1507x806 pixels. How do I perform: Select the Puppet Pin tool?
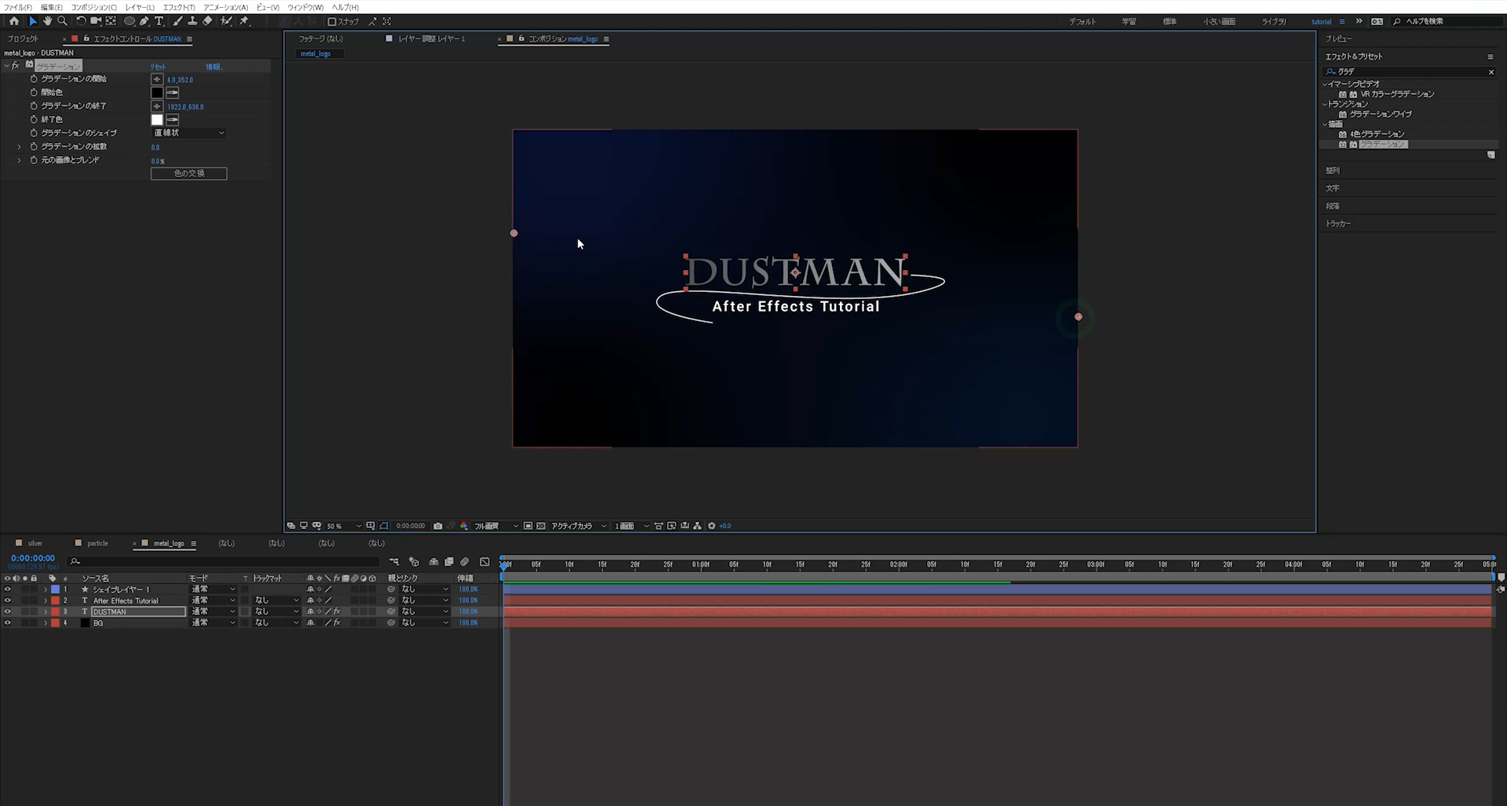click(x=244, y=21)
